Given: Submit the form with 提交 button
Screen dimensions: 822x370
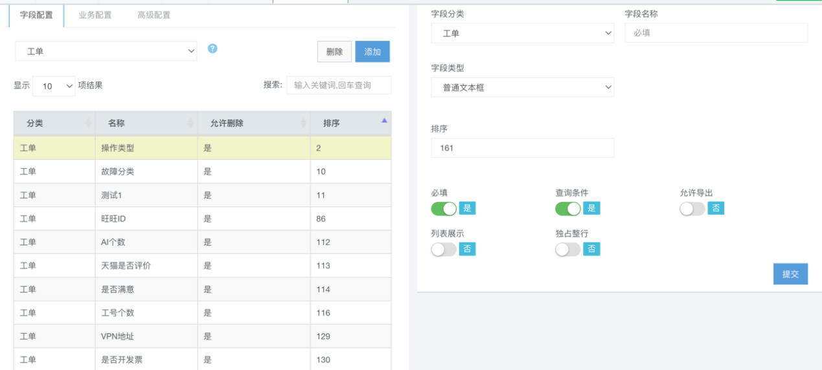Looking at the screenshot, I should [790, 274].
